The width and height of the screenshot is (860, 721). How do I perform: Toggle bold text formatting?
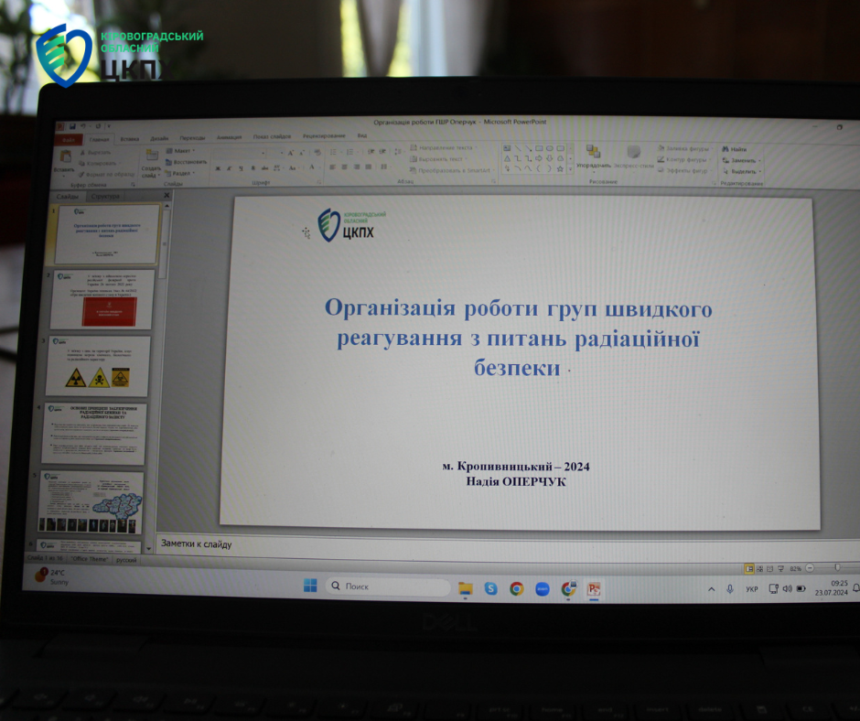[218, 168]
